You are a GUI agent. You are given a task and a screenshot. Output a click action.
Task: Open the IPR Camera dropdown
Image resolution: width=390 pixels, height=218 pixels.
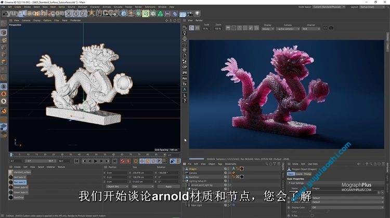point(288,28)
